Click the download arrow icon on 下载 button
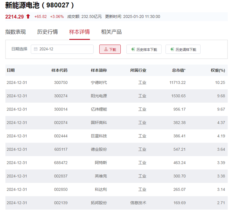The width and height of the screenshot is (230, 211). (106, 49)
